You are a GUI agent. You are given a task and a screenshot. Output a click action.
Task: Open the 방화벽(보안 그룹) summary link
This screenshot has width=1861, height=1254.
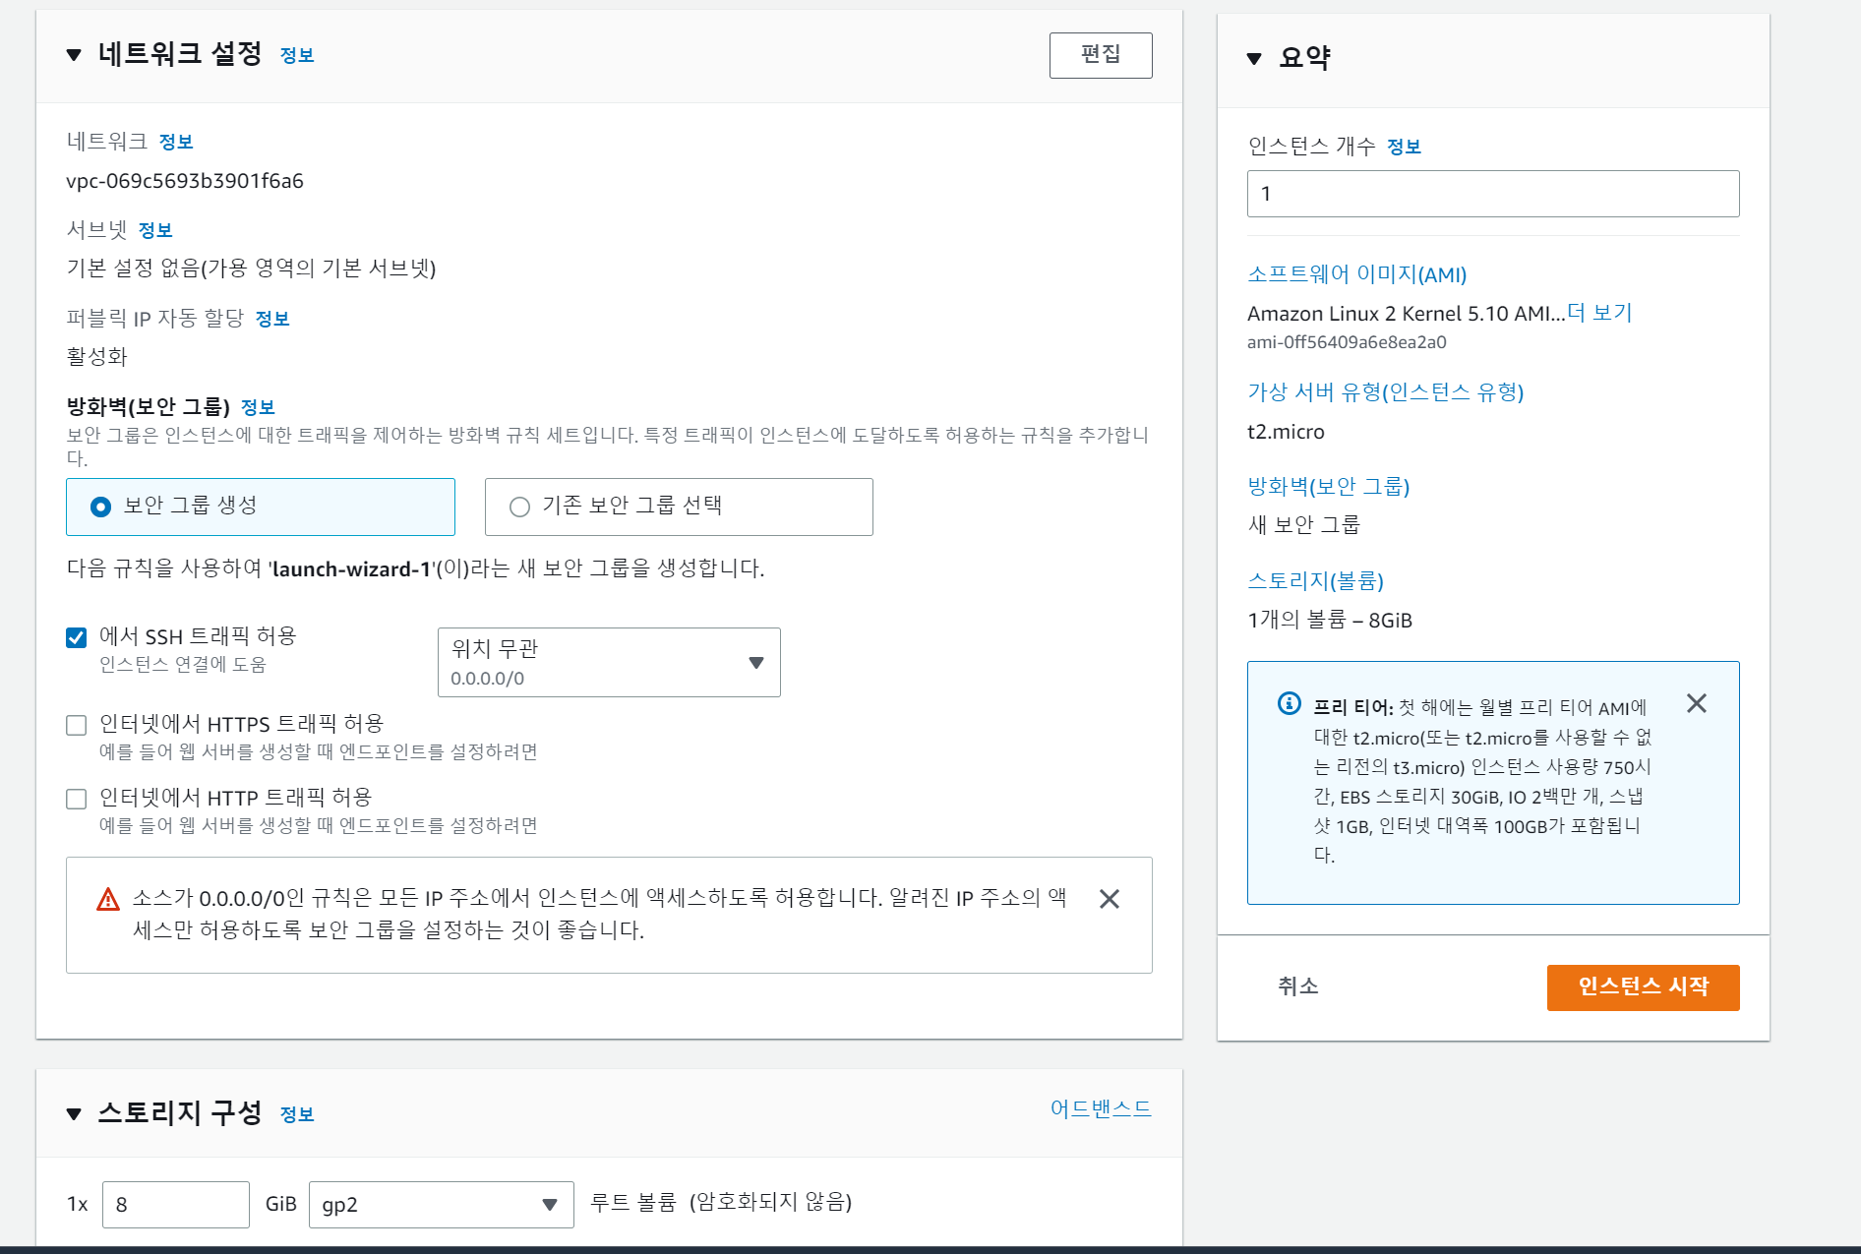(1329, 487)
